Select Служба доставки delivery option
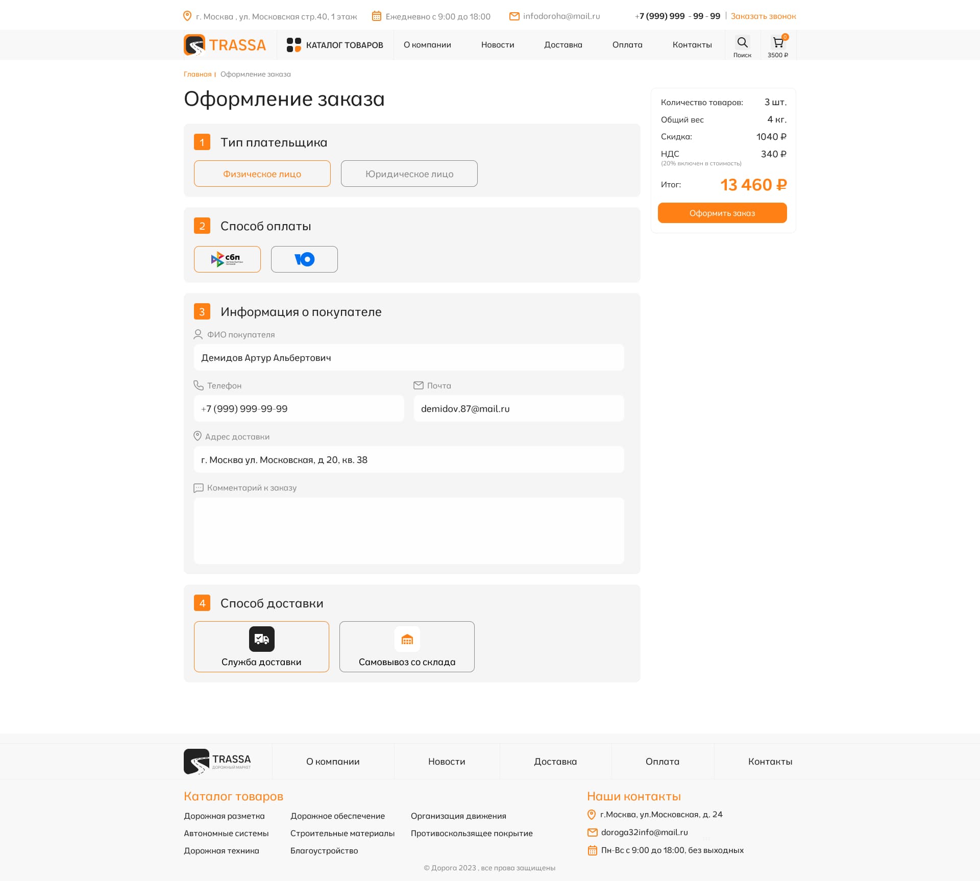This screenshot has width=980, height=881. 261,647
